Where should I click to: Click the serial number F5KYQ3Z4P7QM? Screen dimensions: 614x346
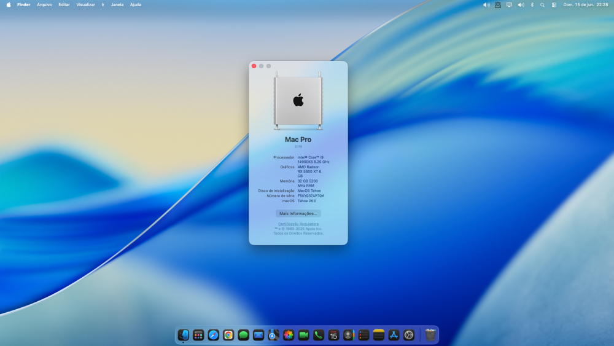coord(311,196)
